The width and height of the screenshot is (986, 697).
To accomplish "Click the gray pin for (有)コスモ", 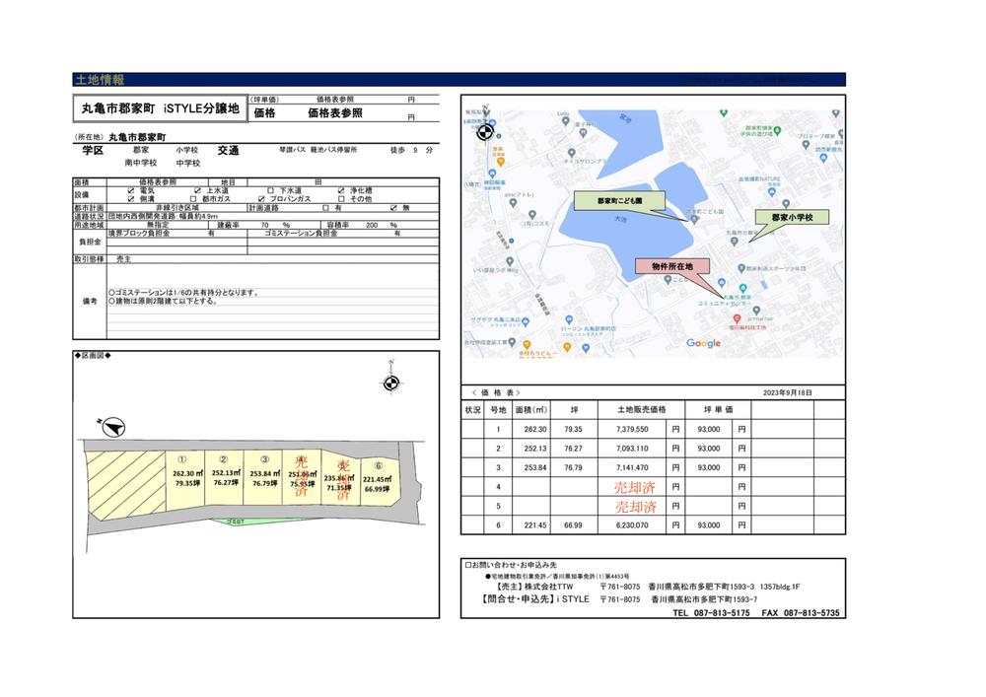I will coord(532,215).
